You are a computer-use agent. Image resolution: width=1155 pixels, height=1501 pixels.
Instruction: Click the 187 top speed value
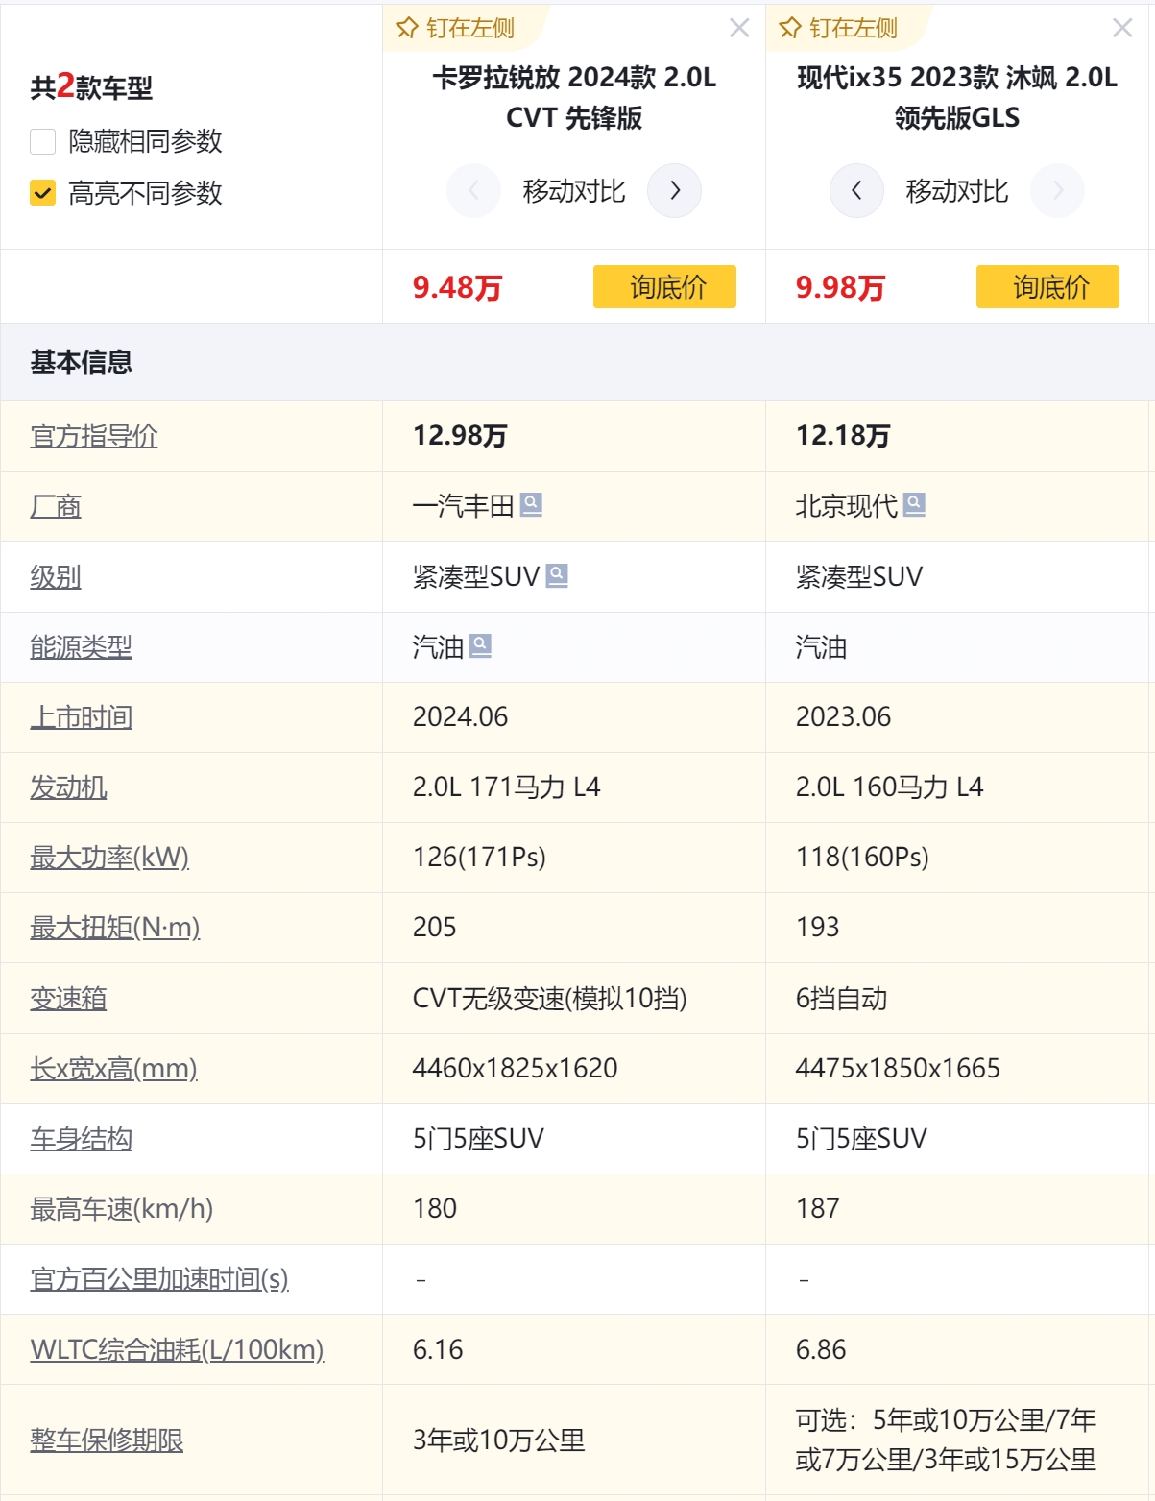pos(817,1208)
